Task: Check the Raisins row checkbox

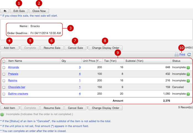Action: coord(4,81)
